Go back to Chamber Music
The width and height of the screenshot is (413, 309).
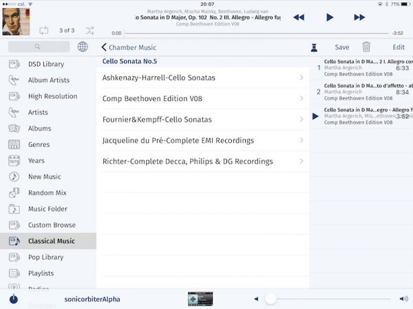coord(129,47)
